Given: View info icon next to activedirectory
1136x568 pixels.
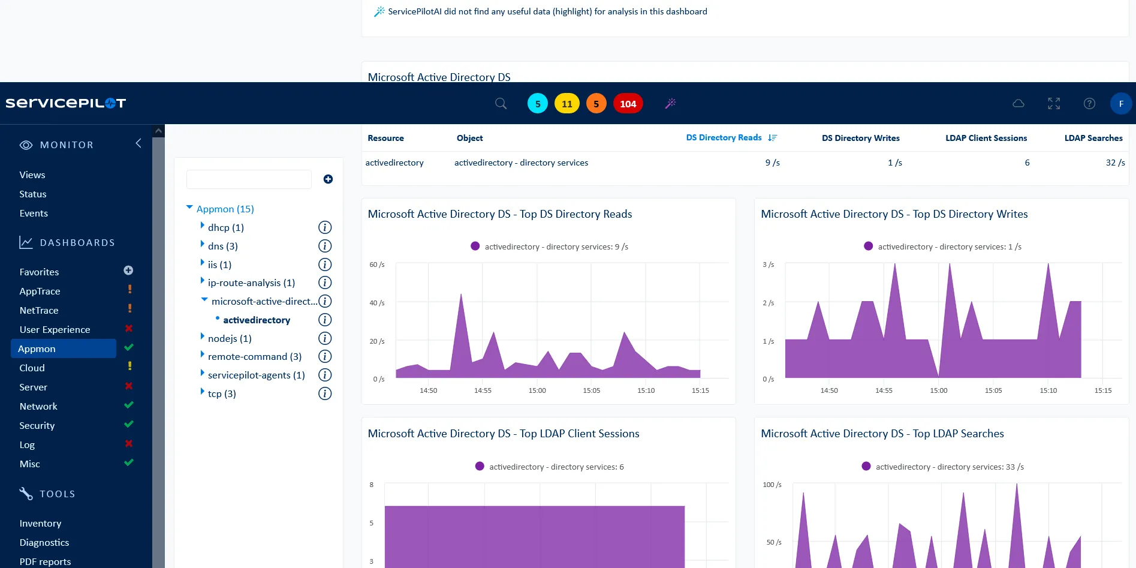Looking at the screenshot, I should 324,320.
